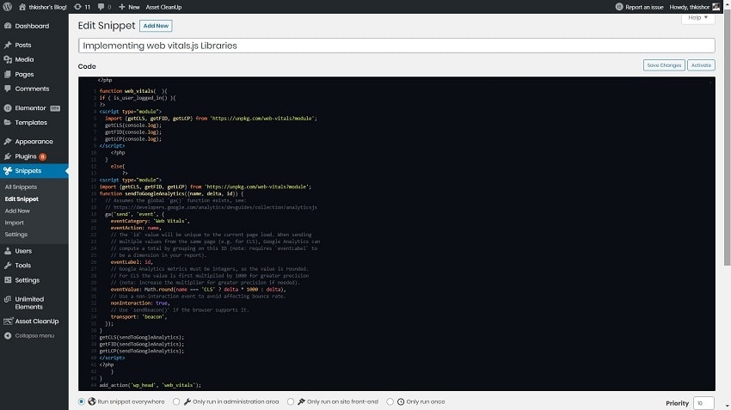Open Edit Snippet submenu item
Screen dimensions: 731x410
click(x=21, y=199)
